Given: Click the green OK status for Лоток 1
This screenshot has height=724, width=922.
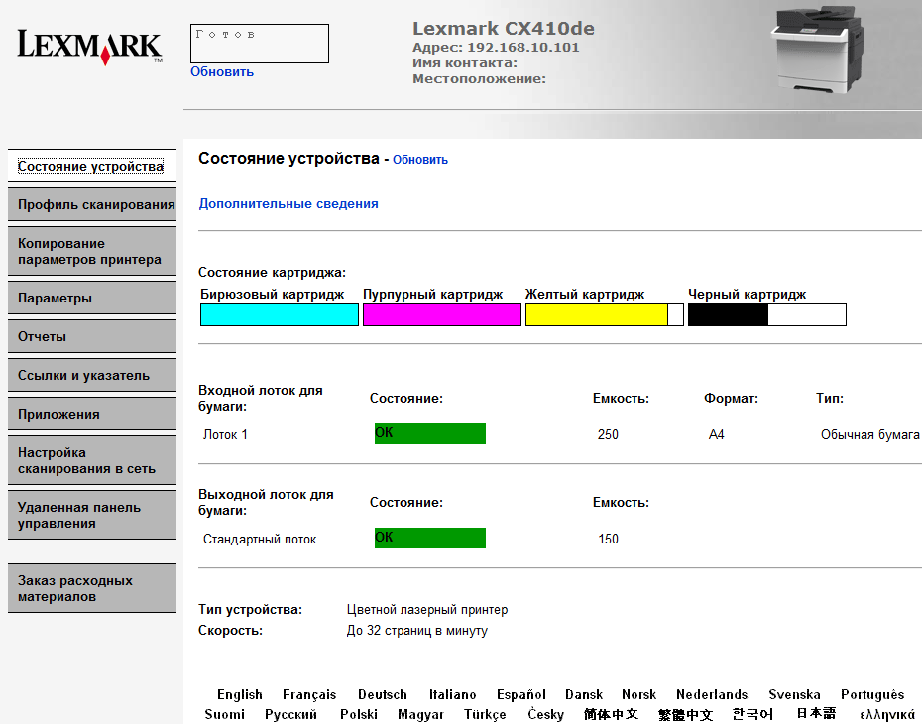Looking at the screenshot, I should pos(430,433).
